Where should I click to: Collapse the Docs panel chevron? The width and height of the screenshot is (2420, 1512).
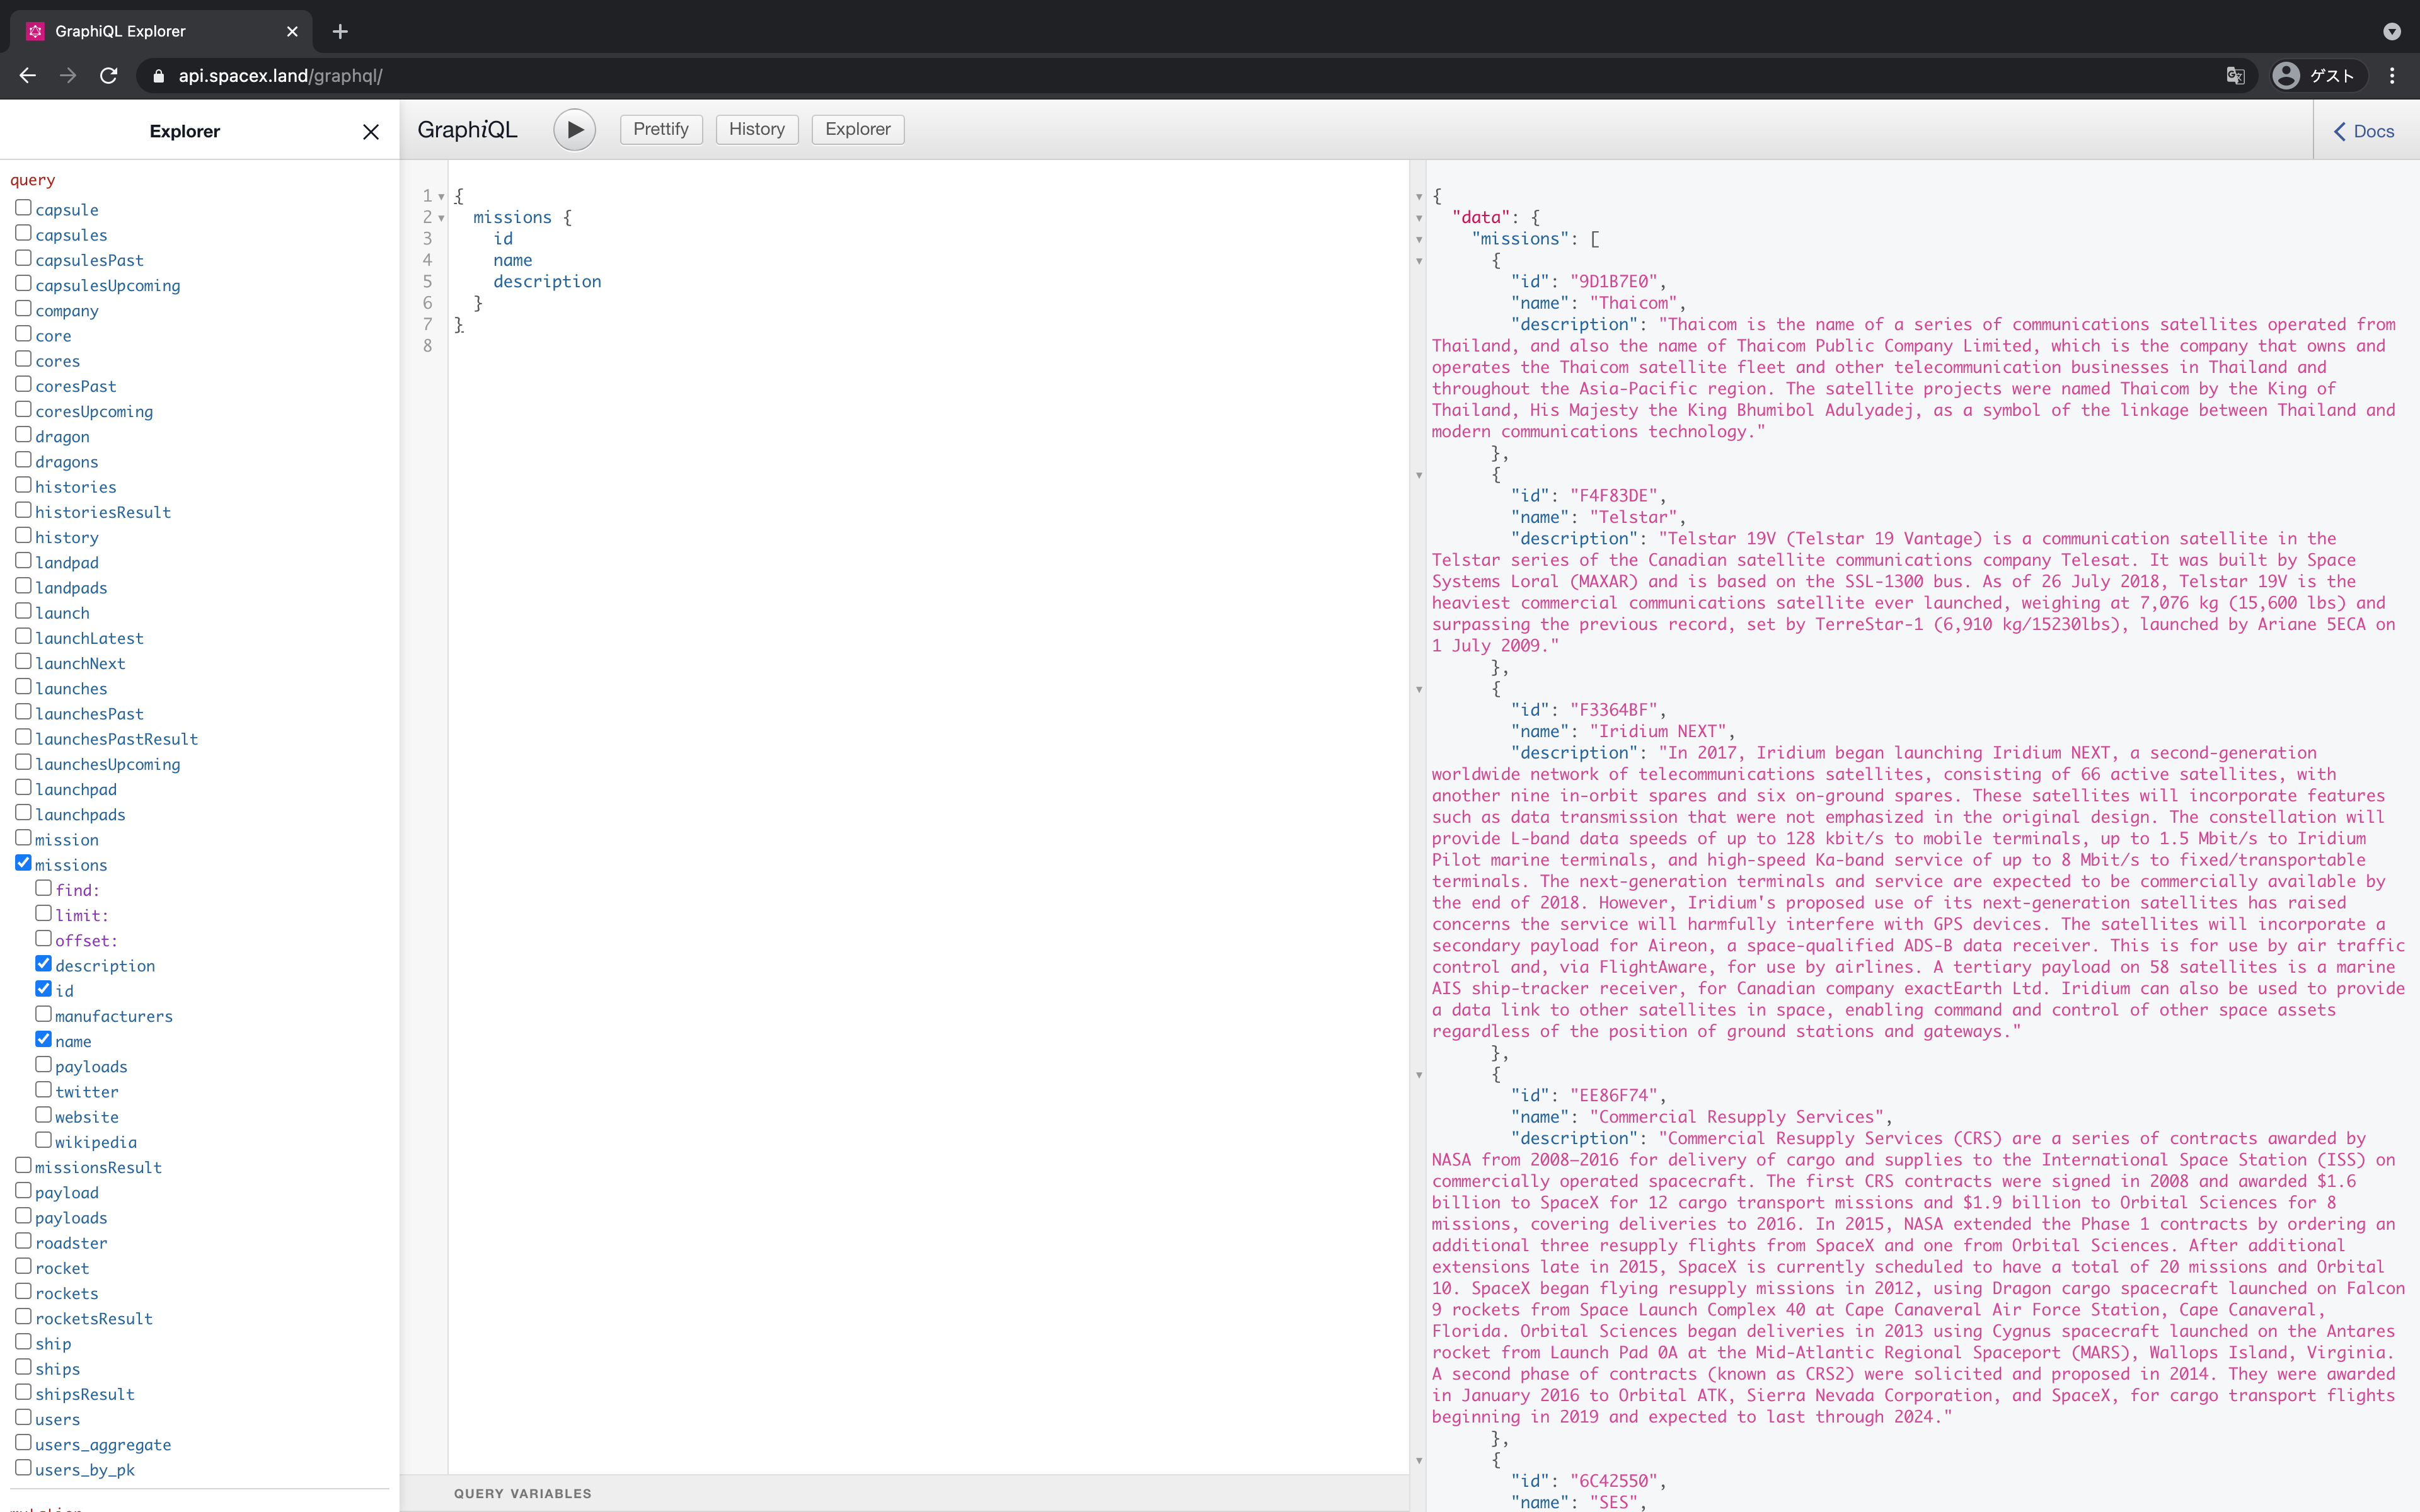[2339, 131]
